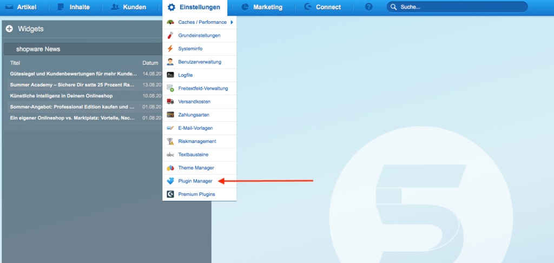Open Logfile from the menu
The height and width of the screenshot is (263, 554).
click(x=199, y=75)
